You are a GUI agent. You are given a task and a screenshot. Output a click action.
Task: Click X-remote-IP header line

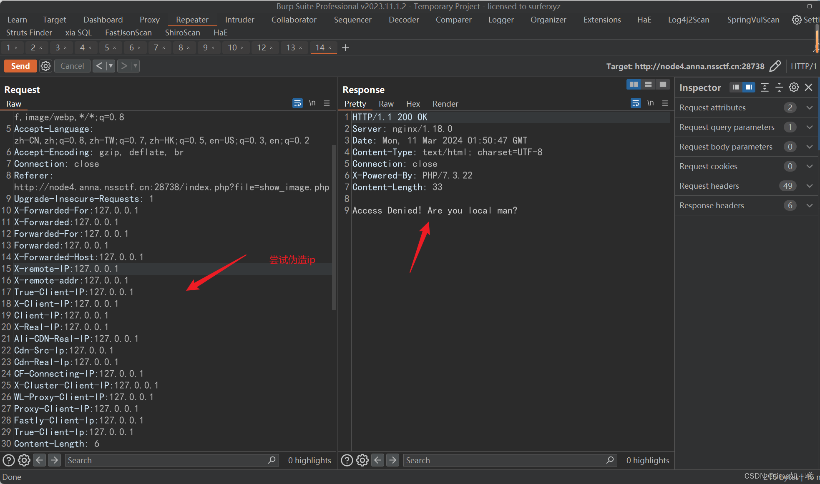click(66, 269)
